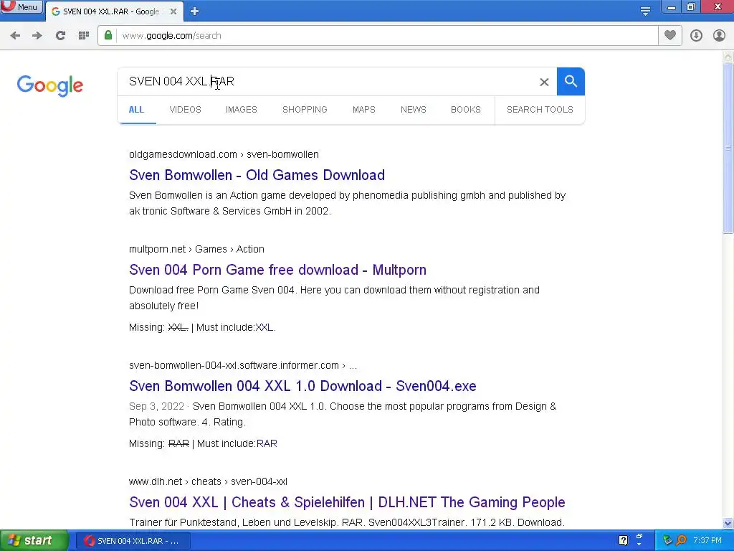Select the ALL results tab
734x551 pixels.
136,110
